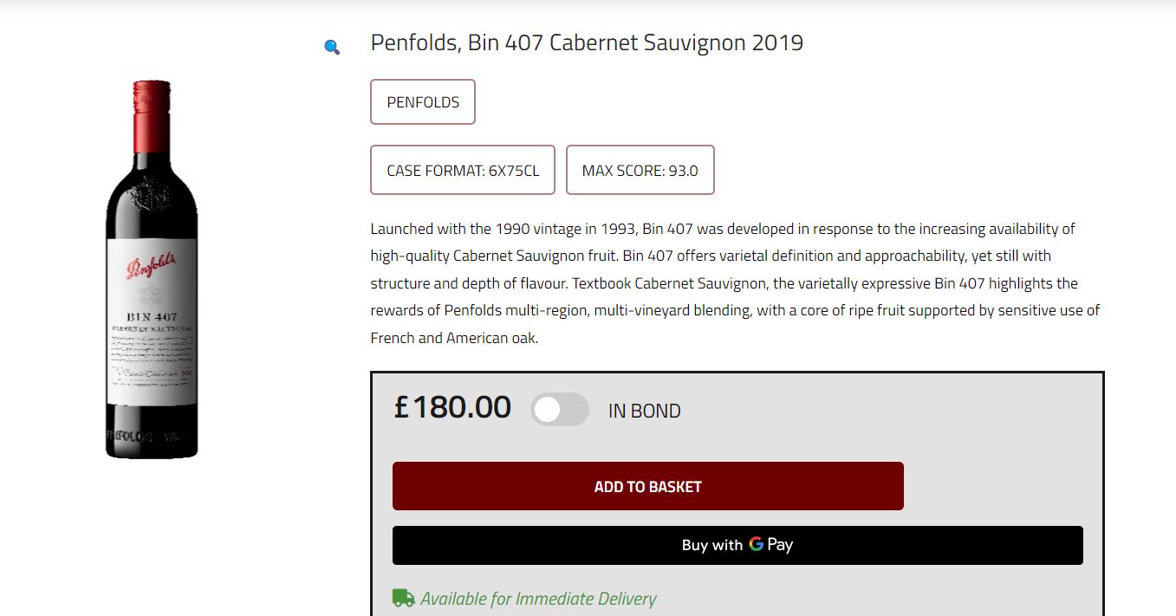Click the red foil capsule on the bottle top
The height and width of the screenshot is (616, 1176).
coord(152,114)
